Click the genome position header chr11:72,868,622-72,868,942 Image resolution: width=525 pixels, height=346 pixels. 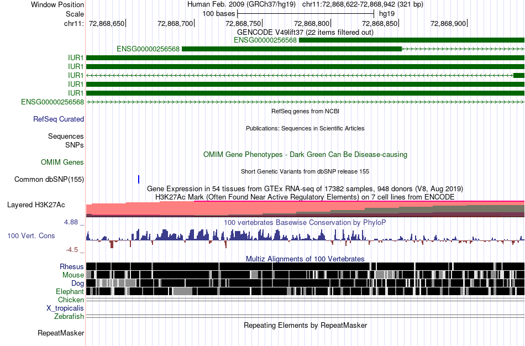click(363, 4)
